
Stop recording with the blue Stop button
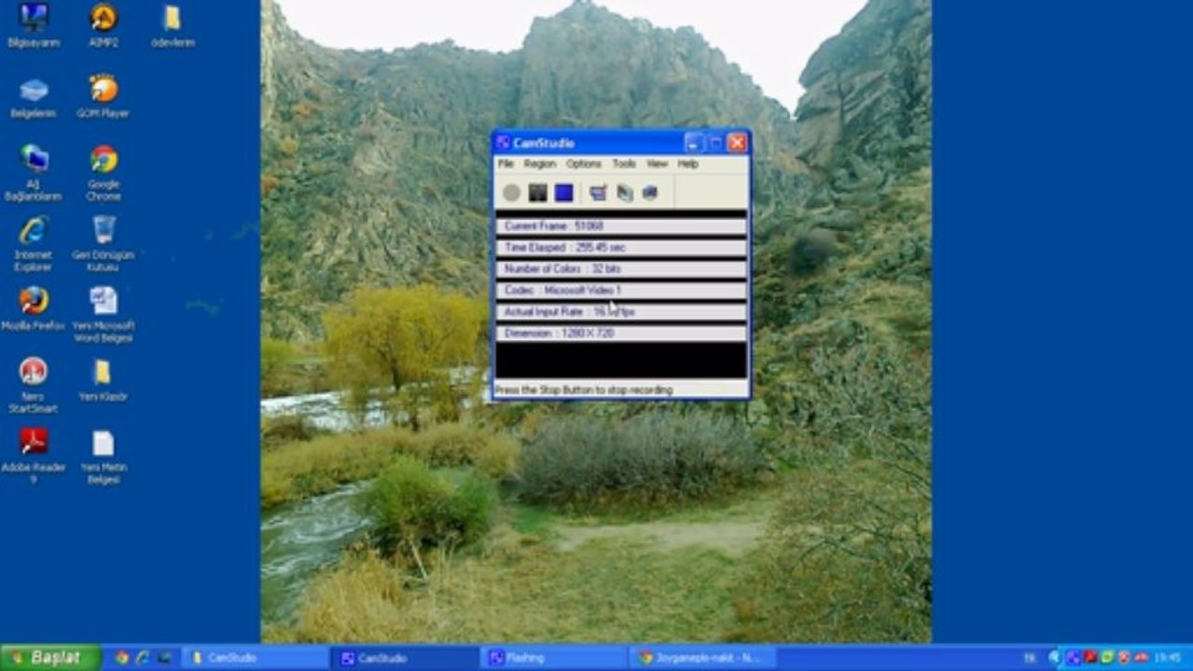pos(563,193)
